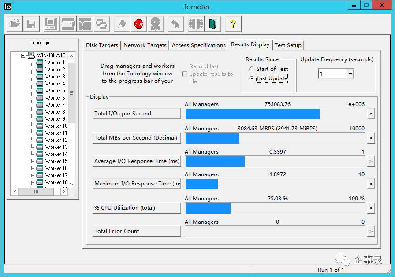This screenshot has width=395, height=277.
Task: Open details arrow for Average I/O Response Time
Action: (371, 161)
